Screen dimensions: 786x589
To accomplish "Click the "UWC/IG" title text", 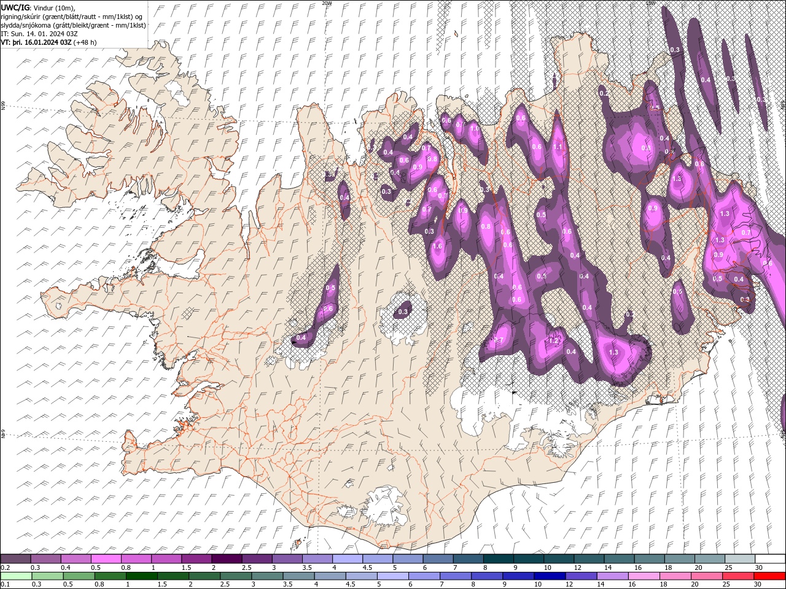I will (15, 7).
